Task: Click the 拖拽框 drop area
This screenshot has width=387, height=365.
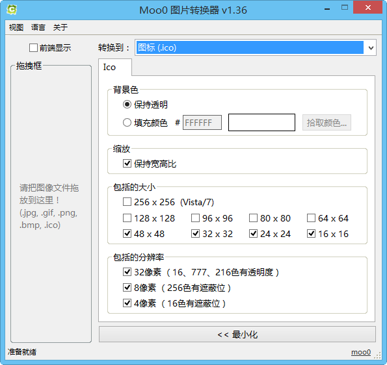Action: [x=51, y=205]
